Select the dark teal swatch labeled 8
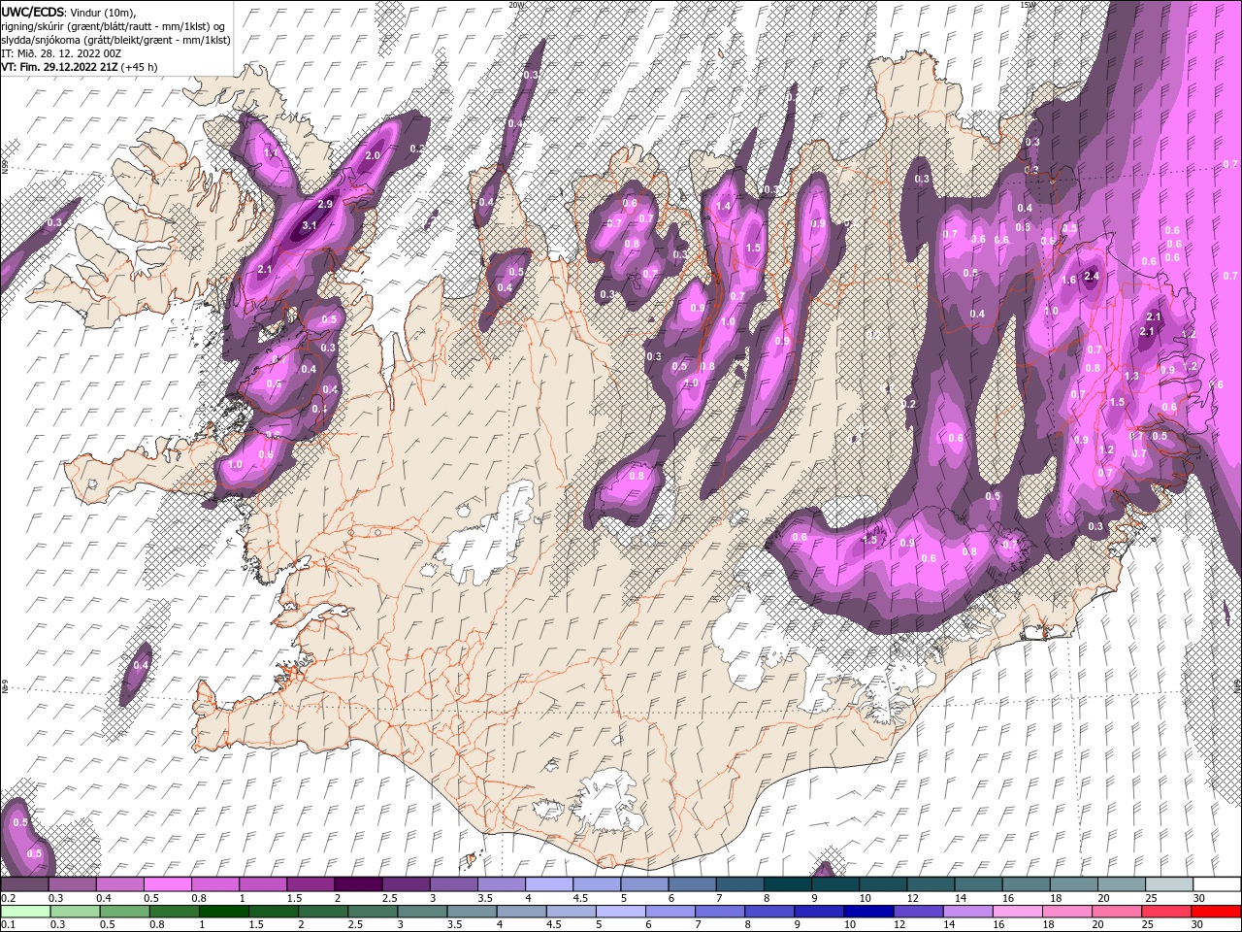This screenshot has height=932, width=1242. tap(787, 884)
